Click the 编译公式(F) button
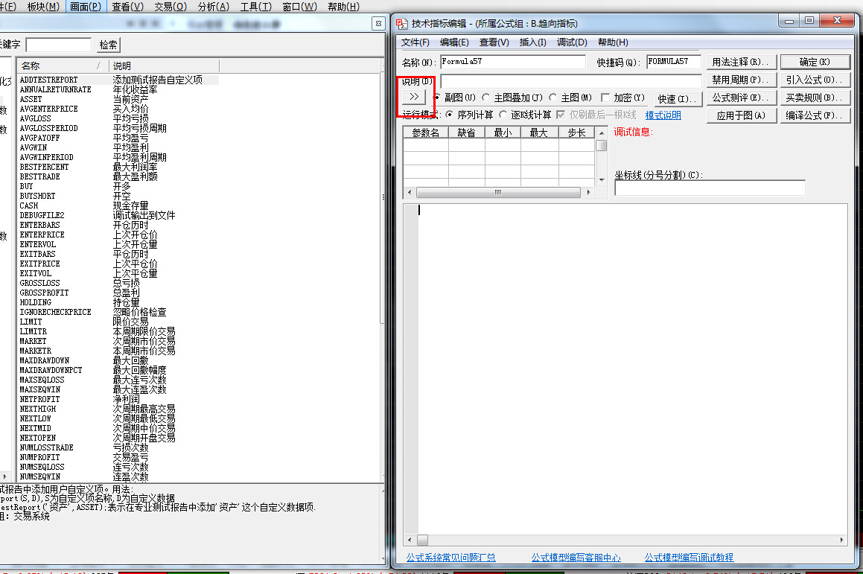 click(815, 115)
